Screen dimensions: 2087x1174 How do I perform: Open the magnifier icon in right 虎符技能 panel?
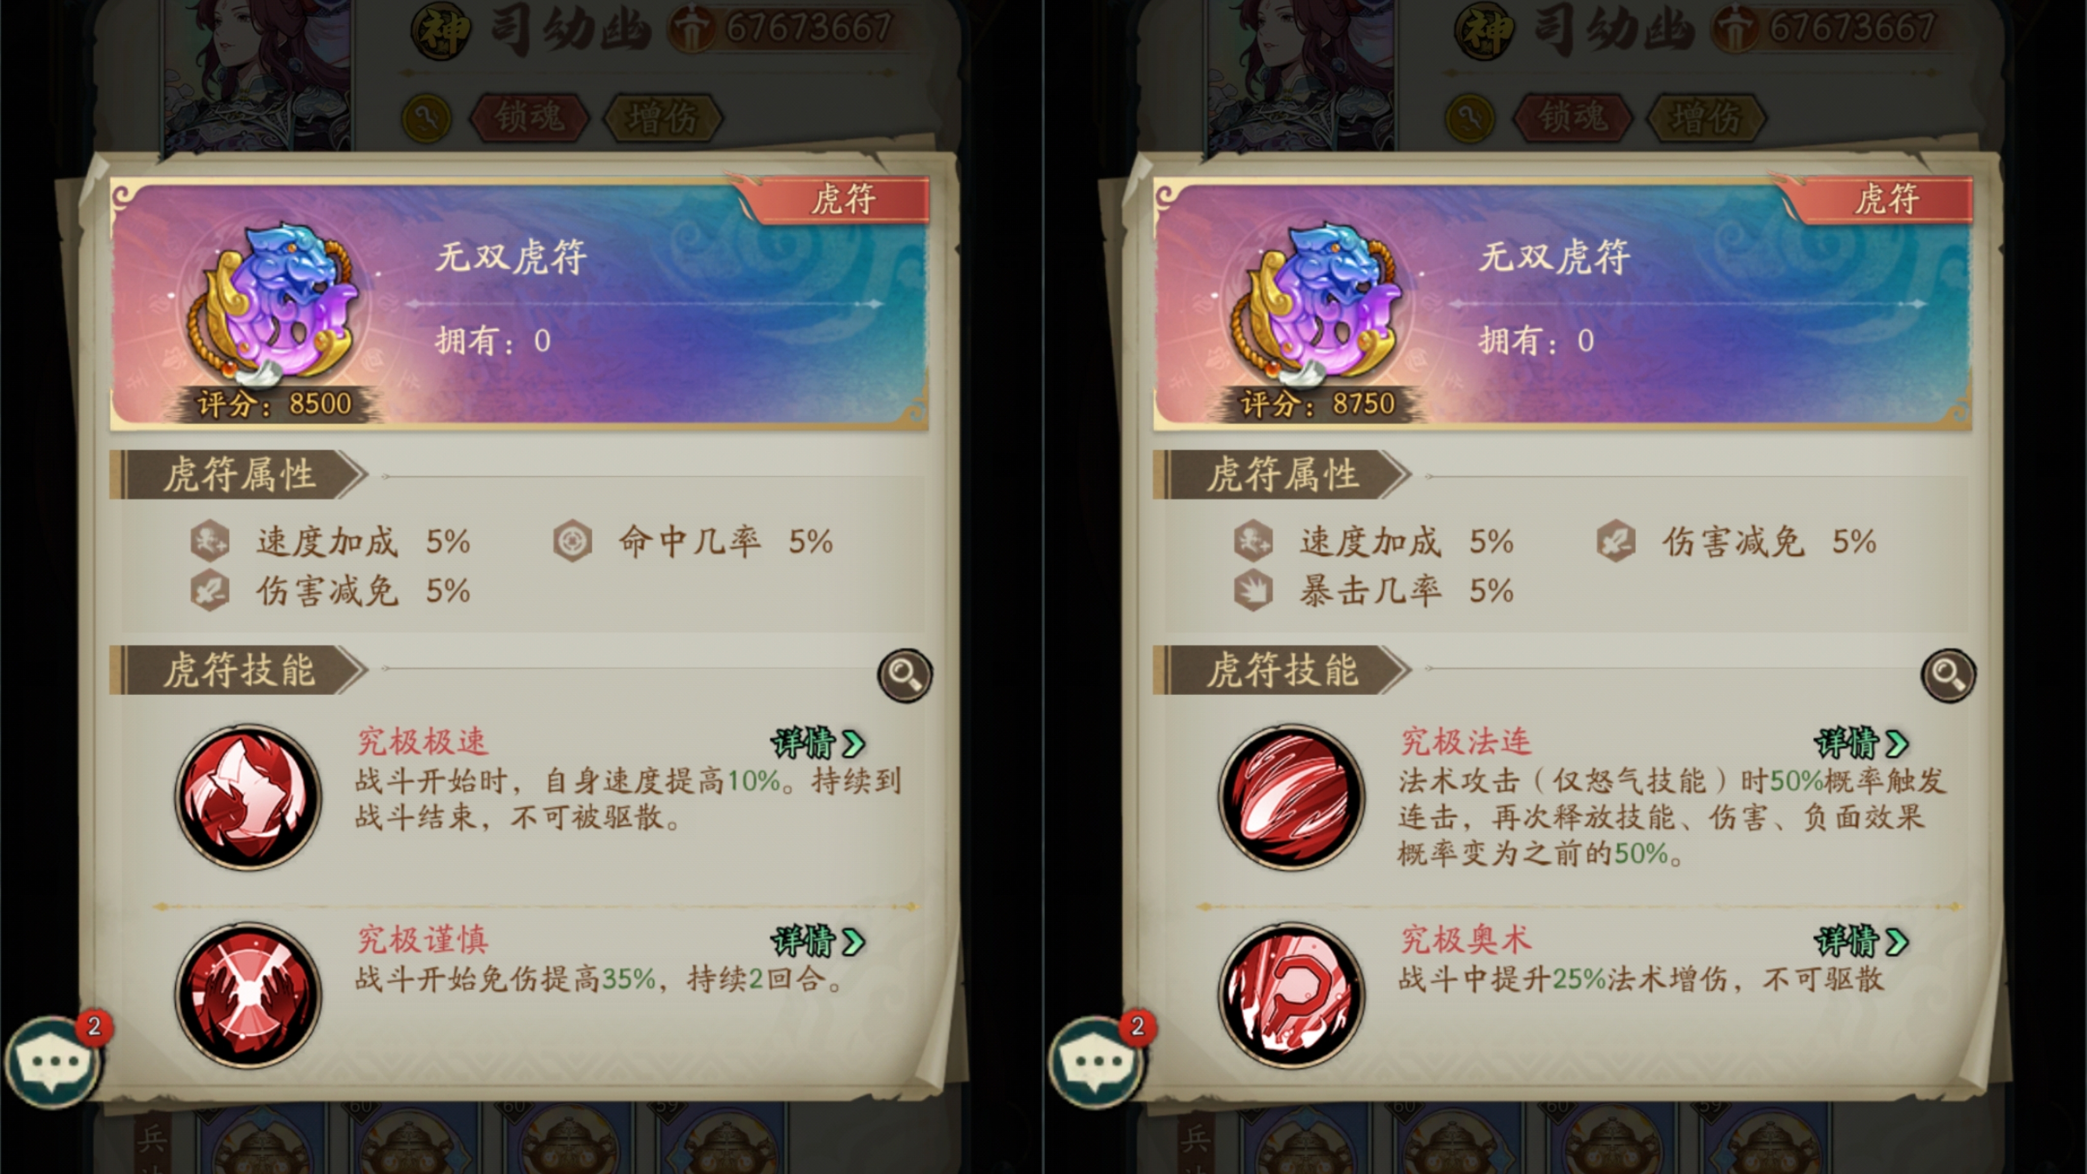pos(1948,674)
